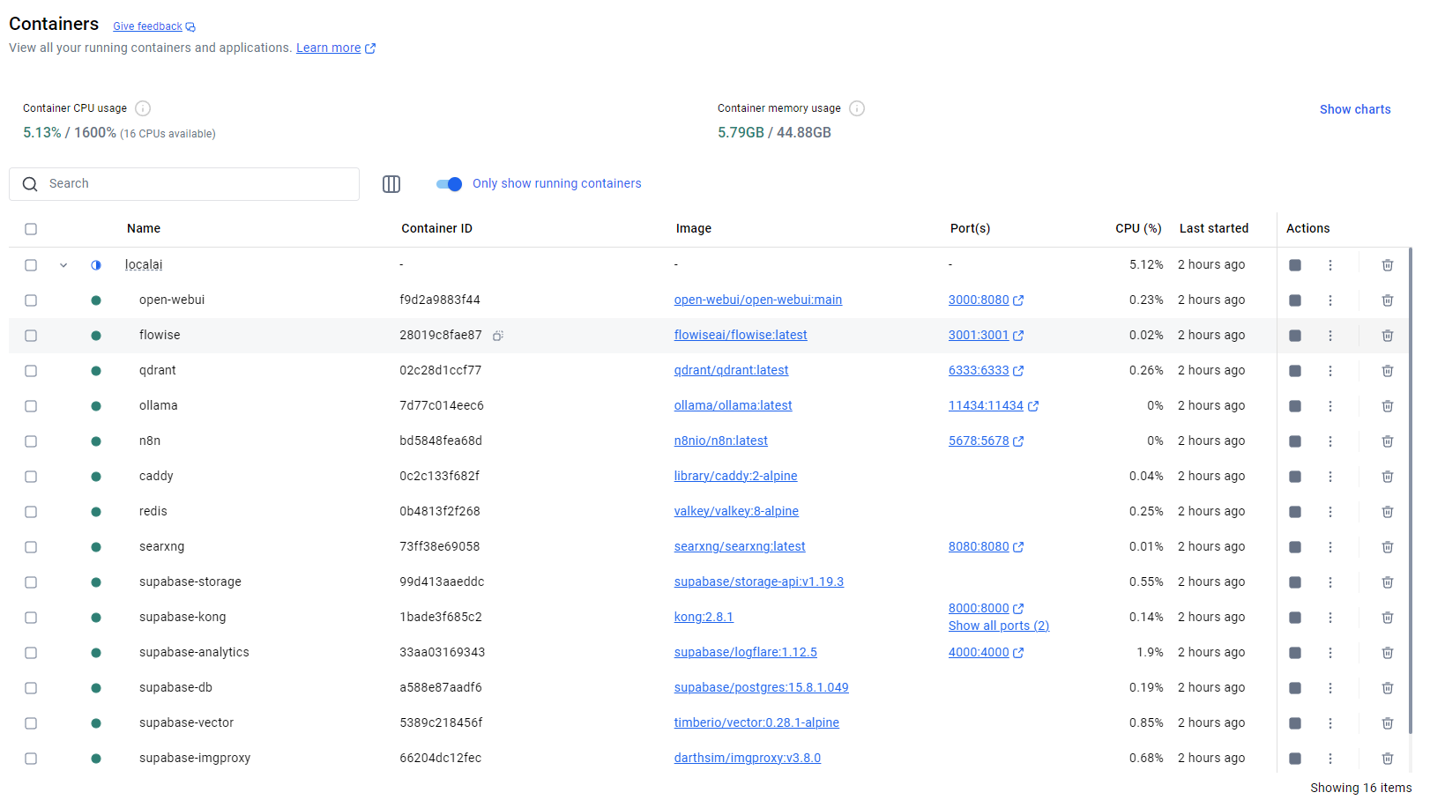This screenshot has width=1430, height=800.
Task: Copy flowise container ID to clipboard
Action: coord(498,336)
